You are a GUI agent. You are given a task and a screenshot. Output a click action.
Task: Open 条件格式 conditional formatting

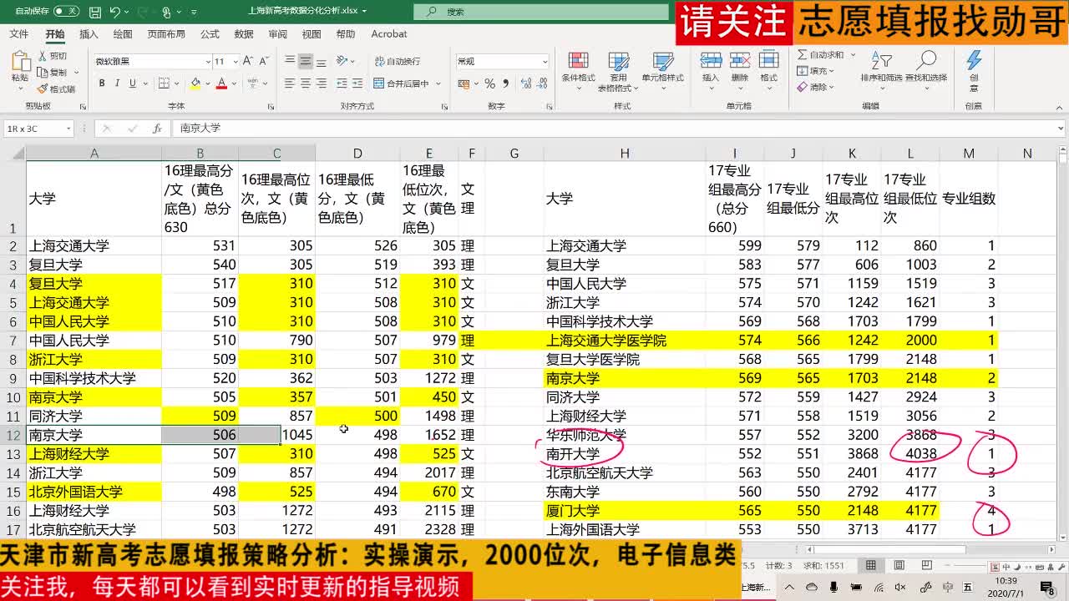tap(578, 68)
